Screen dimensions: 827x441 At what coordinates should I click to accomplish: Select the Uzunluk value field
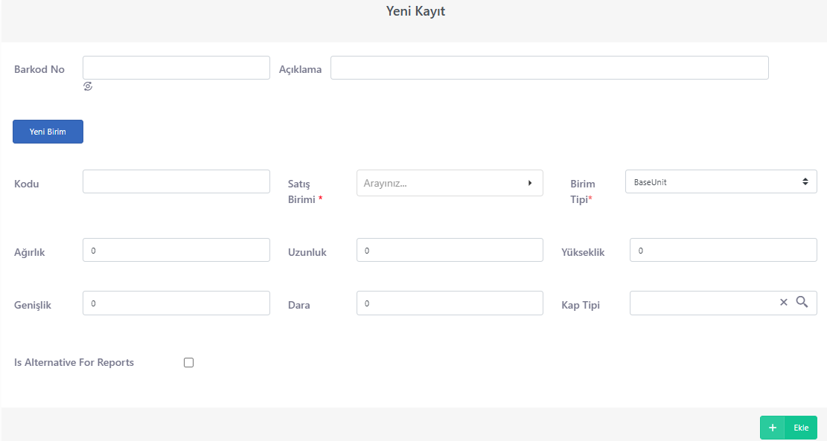[450, 251]
